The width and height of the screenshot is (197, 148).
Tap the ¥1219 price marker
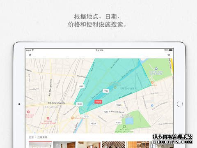pyautogui.click(x=86, y=116)
